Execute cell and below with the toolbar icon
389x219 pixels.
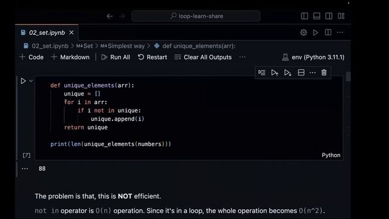(x=287, y=72)
